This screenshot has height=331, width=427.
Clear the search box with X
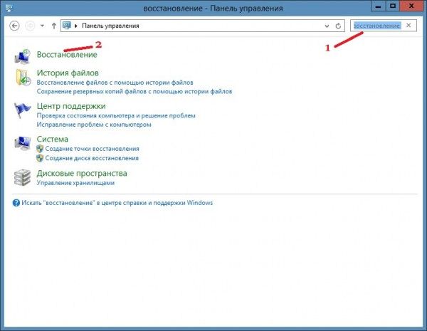tap(408, 26)
